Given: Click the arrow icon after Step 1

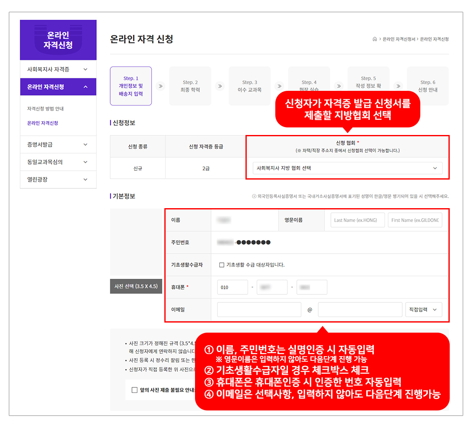Looking at the screenshot, I should tap(160, 86).
